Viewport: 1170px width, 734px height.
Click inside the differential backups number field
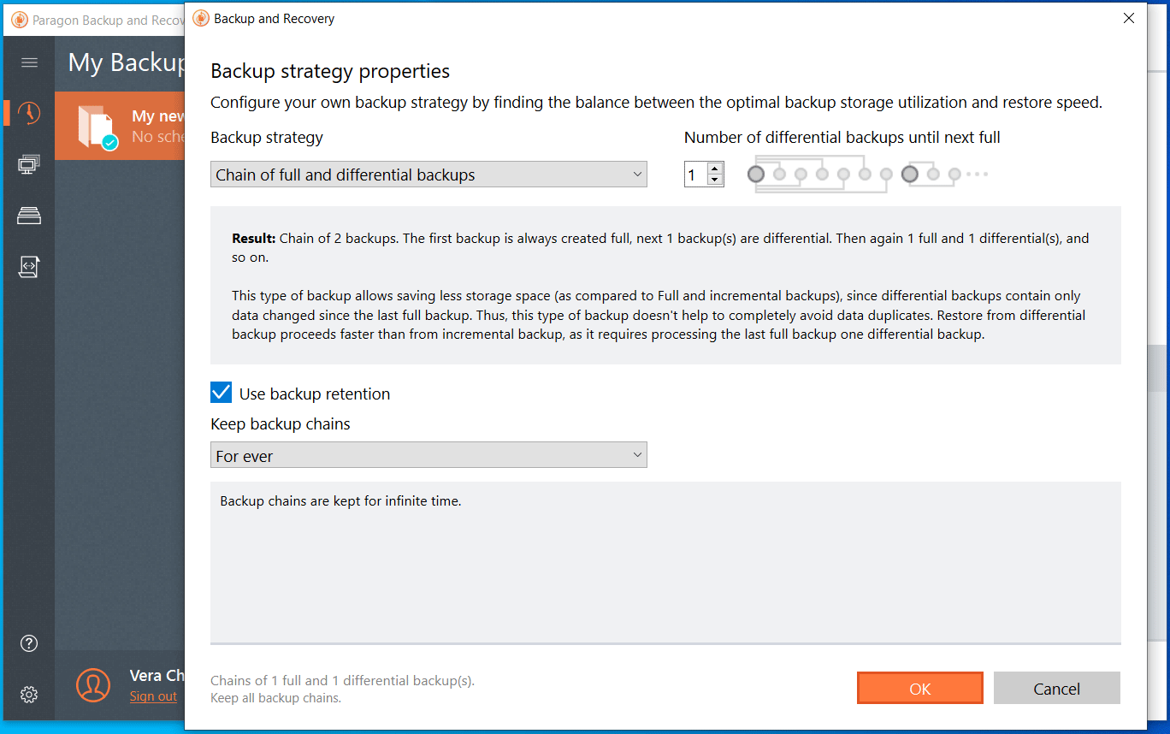(x=694, y=174)
